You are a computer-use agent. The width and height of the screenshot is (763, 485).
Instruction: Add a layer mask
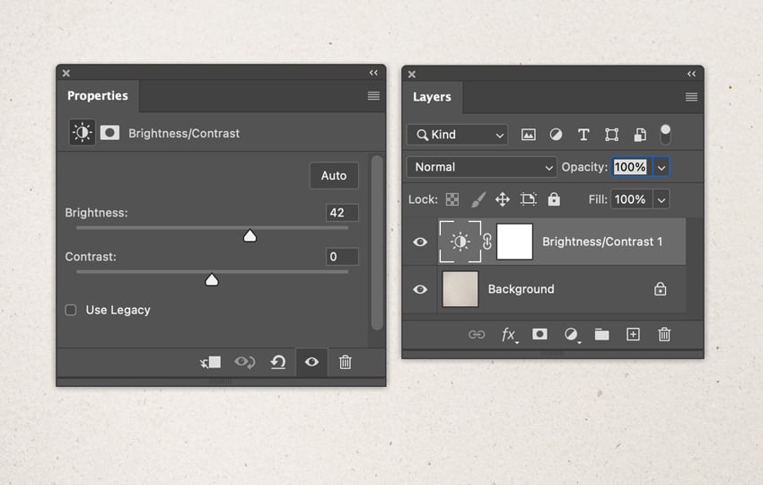tap(539, 334)
